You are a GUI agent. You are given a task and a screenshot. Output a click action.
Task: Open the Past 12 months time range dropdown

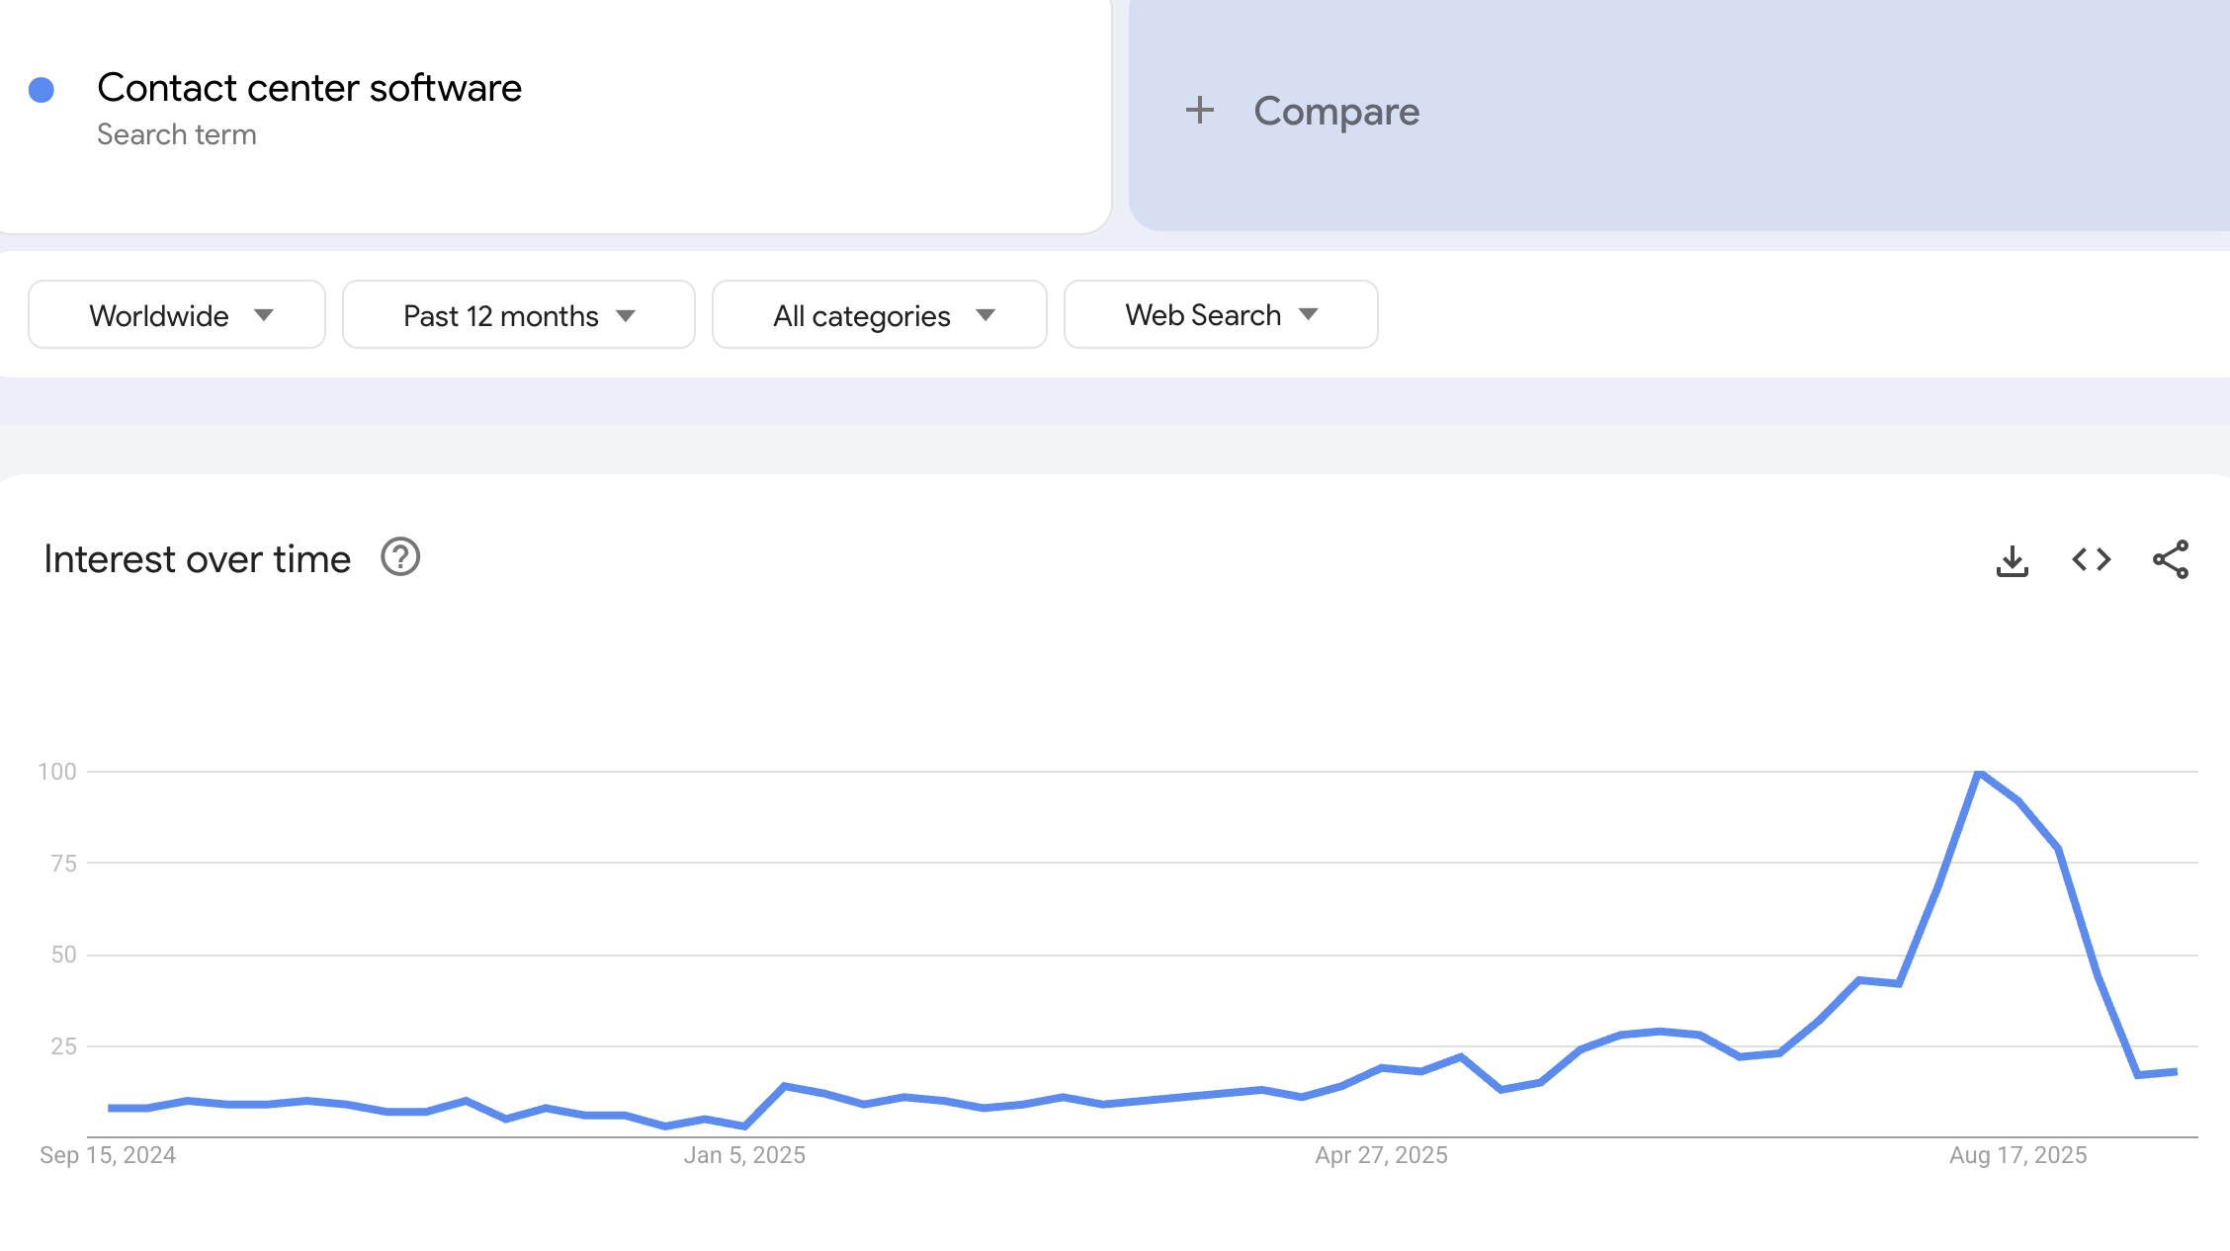point(517,314)
